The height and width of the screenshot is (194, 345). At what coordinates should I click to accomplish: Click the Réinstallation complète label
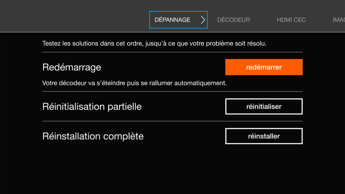click(93, 136)
